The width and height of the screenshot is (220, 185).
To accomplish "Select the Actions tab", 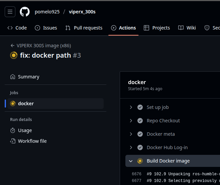I will click(123, 28).
